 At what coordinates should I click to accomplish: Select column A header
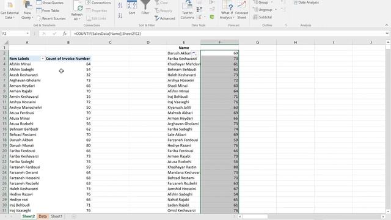pyautogui.click(x=27, y=42)
